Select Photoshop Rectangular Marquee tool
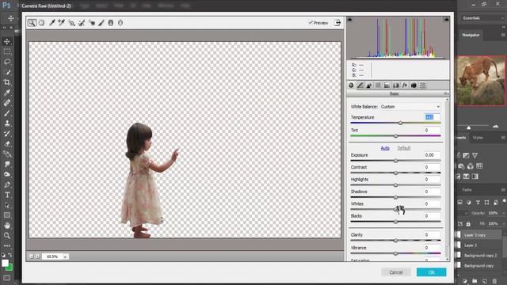The image size is (507, 285). (7, 51)
